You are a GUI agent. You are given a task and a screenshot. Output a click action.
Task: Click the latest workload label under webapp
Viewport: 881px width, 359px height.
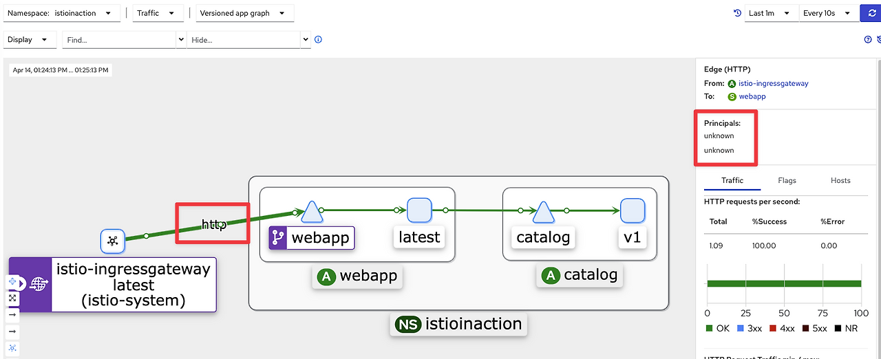click(x=419, y=237)
